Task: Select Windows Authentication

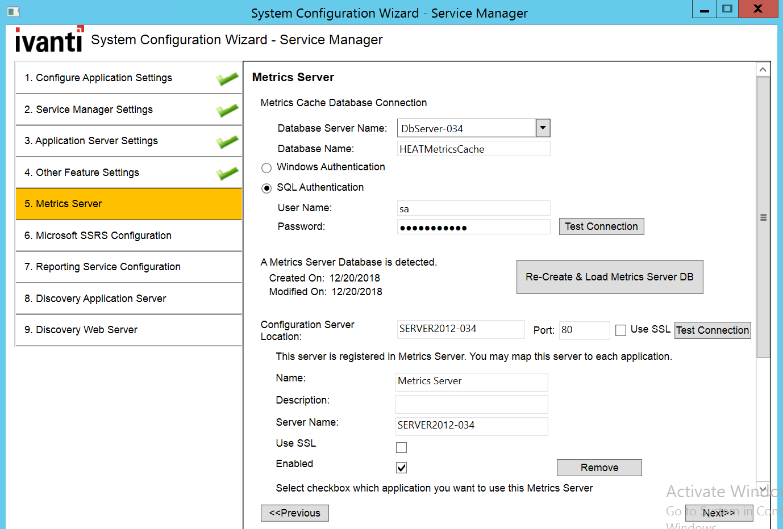Action: pos(266,167)
